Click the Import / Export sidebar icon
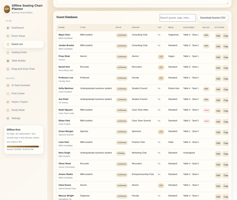This screenshot has height=200, width=237. click(x=8, y=102)
